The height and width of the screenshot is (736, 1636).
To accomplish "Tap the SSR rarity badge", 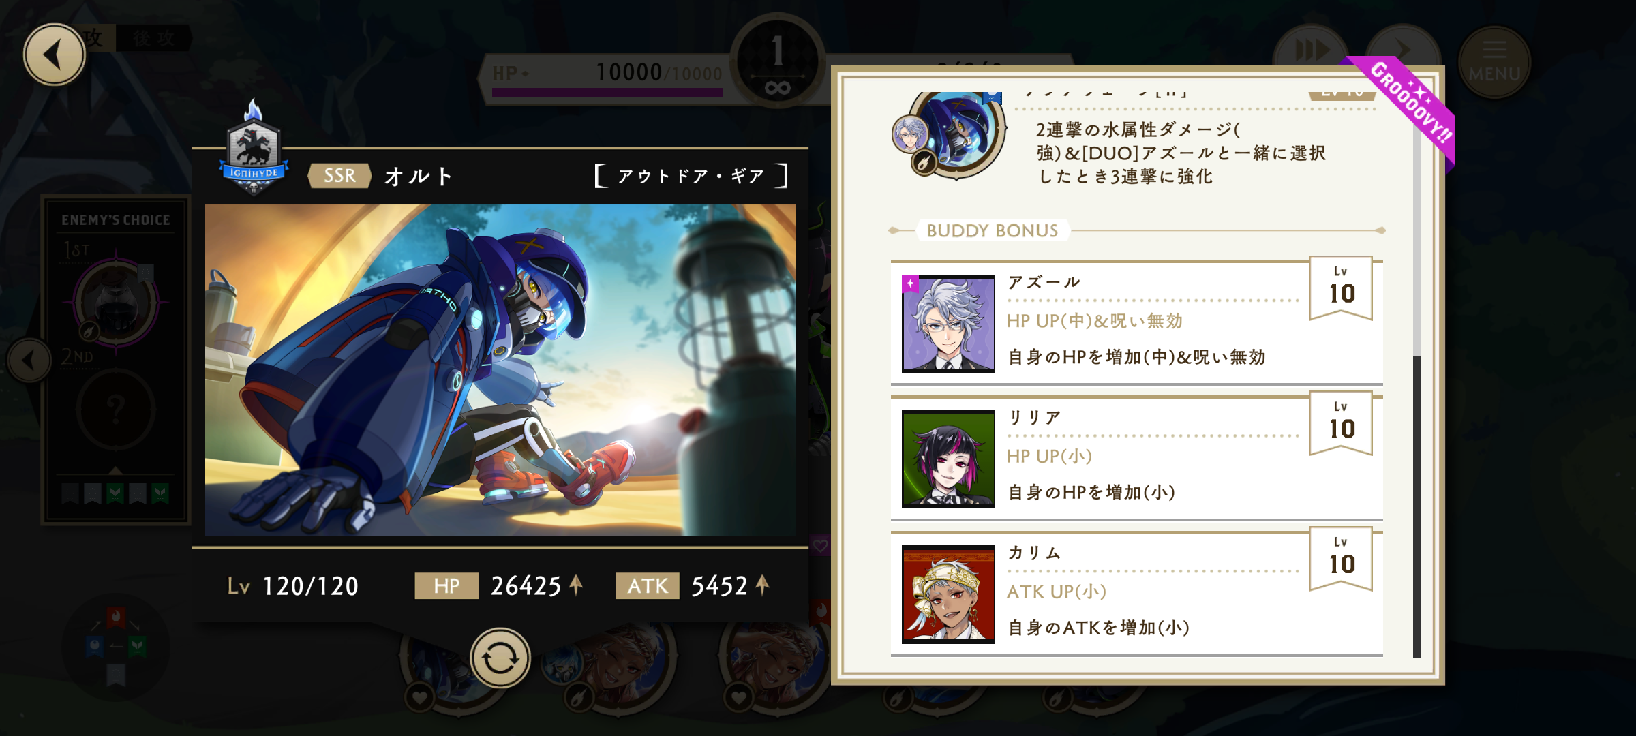I will pyautogui.click(x=339, y=176).
